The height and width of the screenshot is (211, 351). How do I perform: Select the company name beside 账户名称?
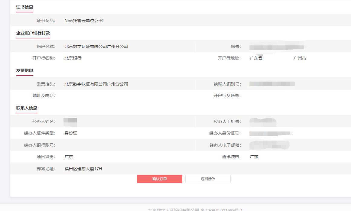point(96,47)
